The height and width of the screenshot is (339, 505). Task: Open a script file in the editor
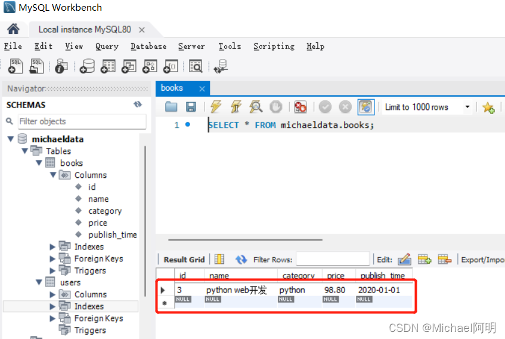[x=171, y=107]
